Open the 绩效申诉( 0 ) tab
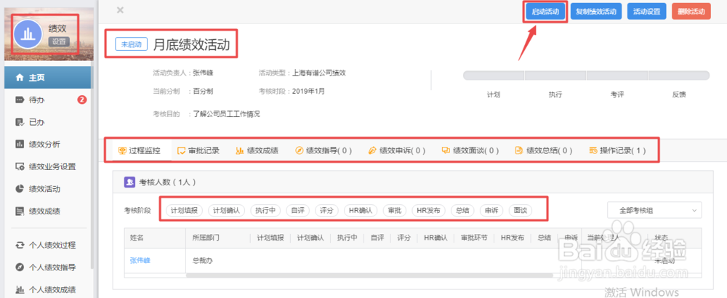This screenshot has width=727, height=298. point(397,150)
